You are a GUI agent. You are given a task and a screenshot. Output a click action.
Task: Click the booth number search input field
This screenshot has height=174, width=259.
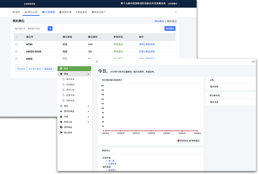30,28
